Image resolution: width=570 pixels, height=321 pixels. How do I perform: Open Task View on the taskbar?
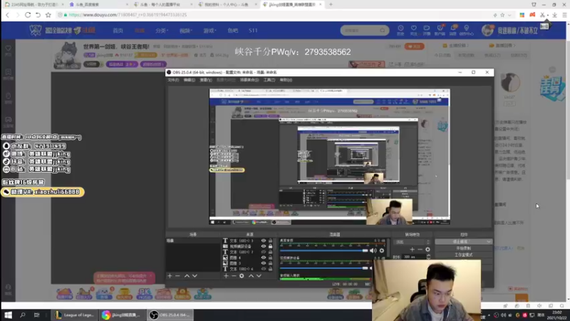click(37, 315)
